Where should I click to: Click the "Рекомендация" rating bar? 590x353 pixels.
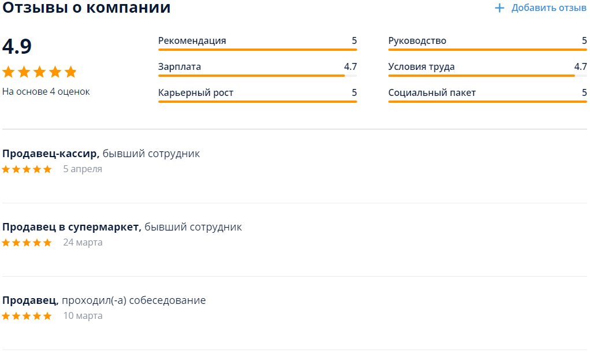[x=257, y=50]
